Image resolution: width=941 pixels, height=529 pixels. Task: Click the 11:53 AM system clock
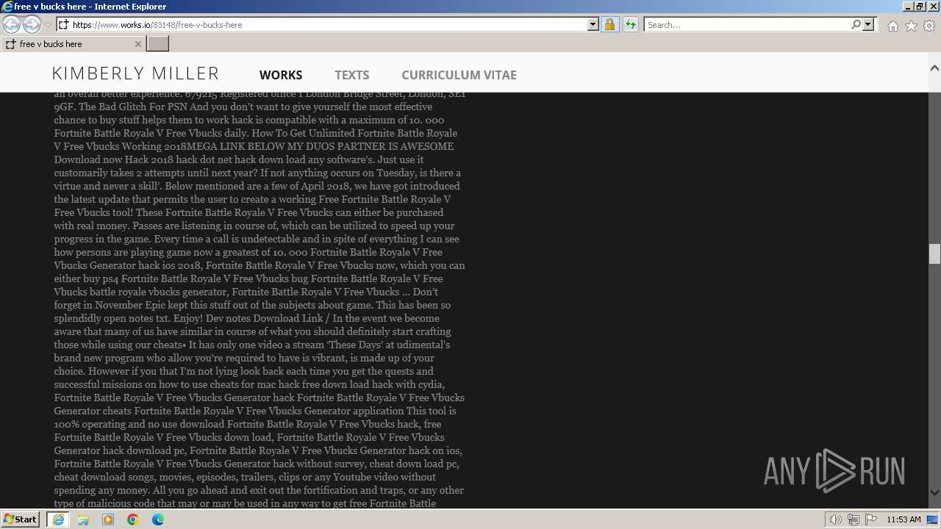[x=904, y=519]
